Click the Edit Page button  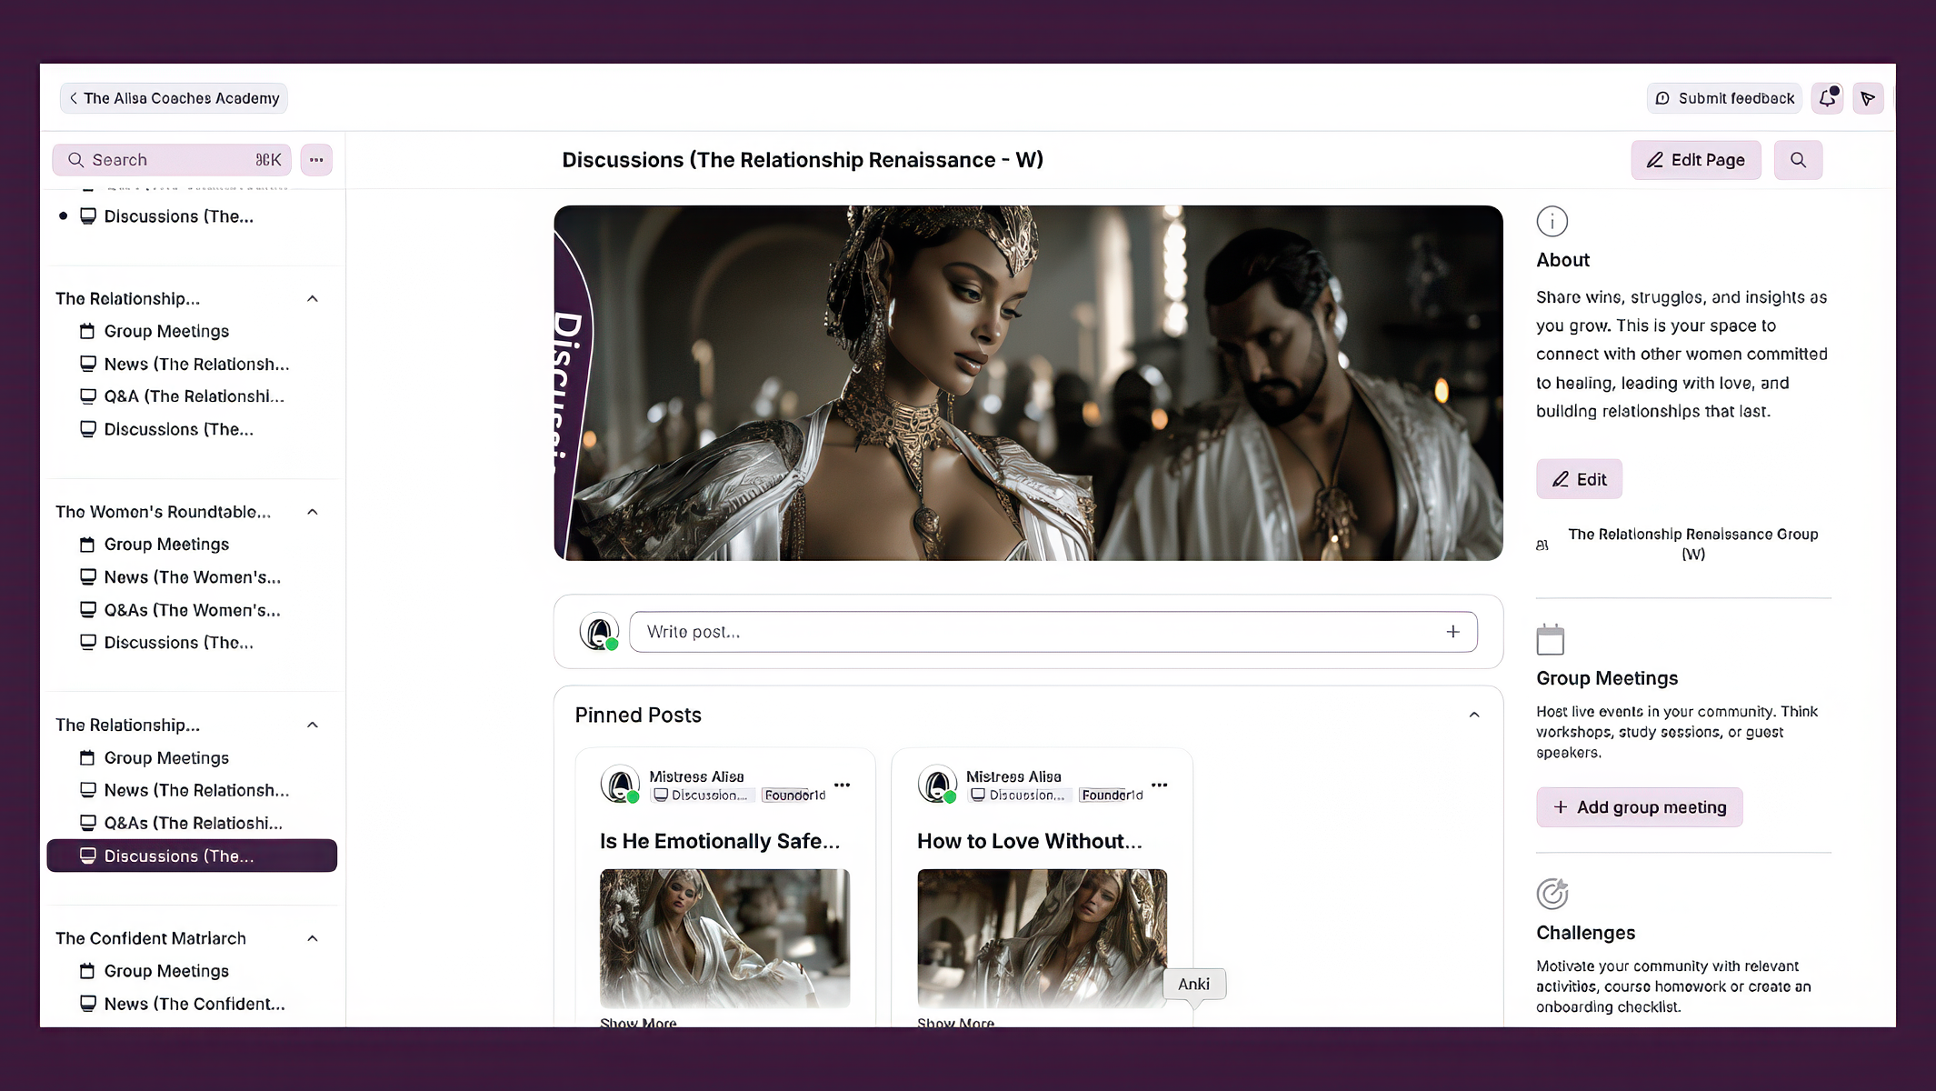coord(1695,160)
